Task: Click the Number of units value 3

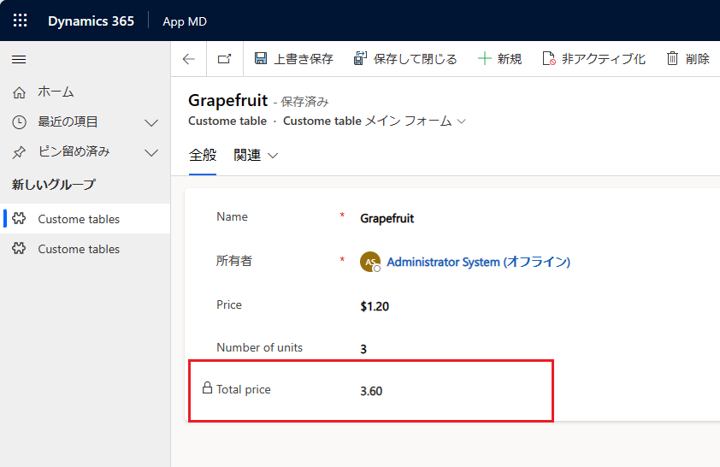Action: coord(363,349)
